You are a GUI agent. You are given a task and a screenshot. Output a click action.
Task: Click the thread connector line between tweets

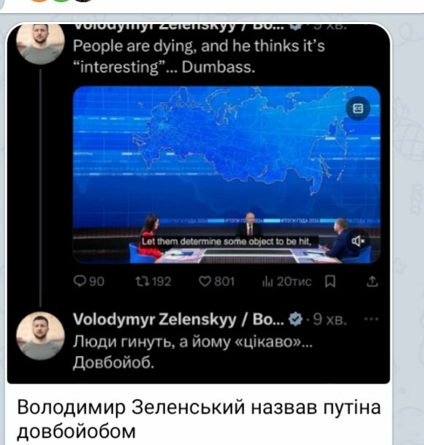(41, 188)
